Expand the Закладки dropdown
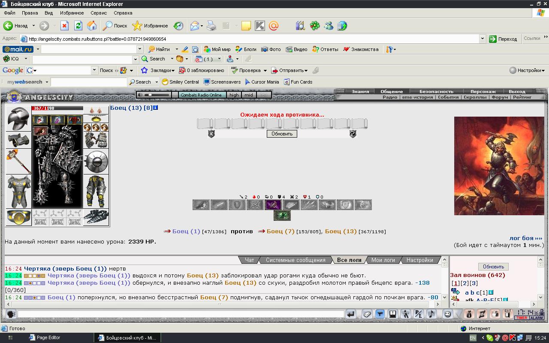The width and height of the screenshot is (549, 343). (173, 70)
